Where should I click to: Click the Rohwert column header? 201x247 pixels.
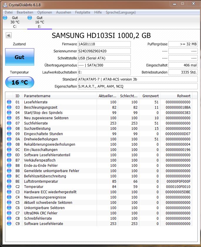[176, 96]
